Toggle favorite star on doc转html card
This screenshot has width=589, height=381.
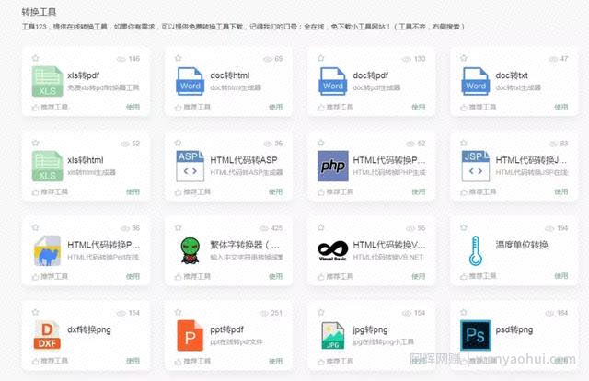(178, 58)
